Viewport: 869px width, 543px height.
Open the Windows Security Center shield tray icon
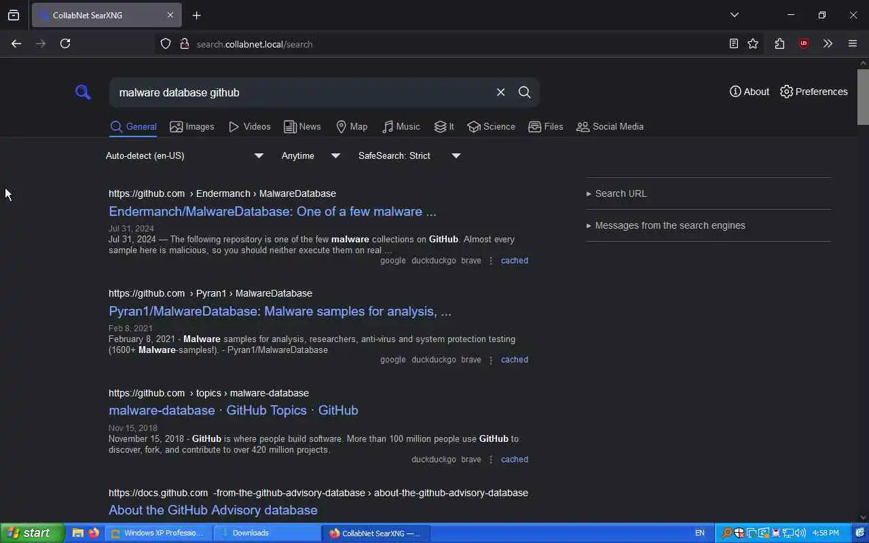pos(739,533)
